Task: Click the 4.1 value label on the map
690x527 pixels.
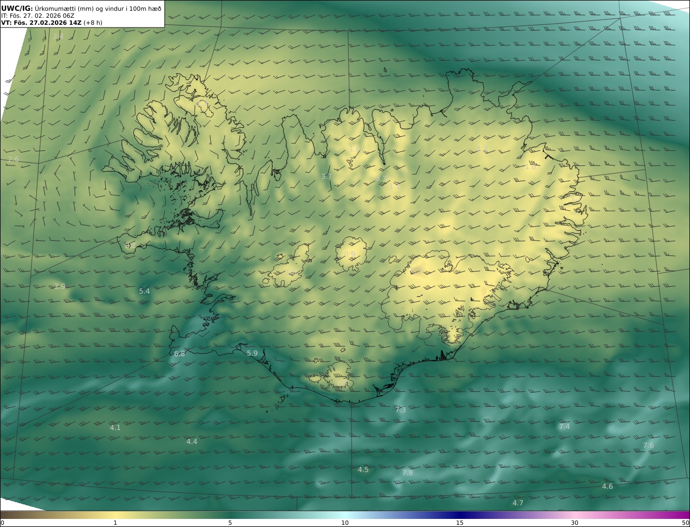Action: (x=115, y=428)
